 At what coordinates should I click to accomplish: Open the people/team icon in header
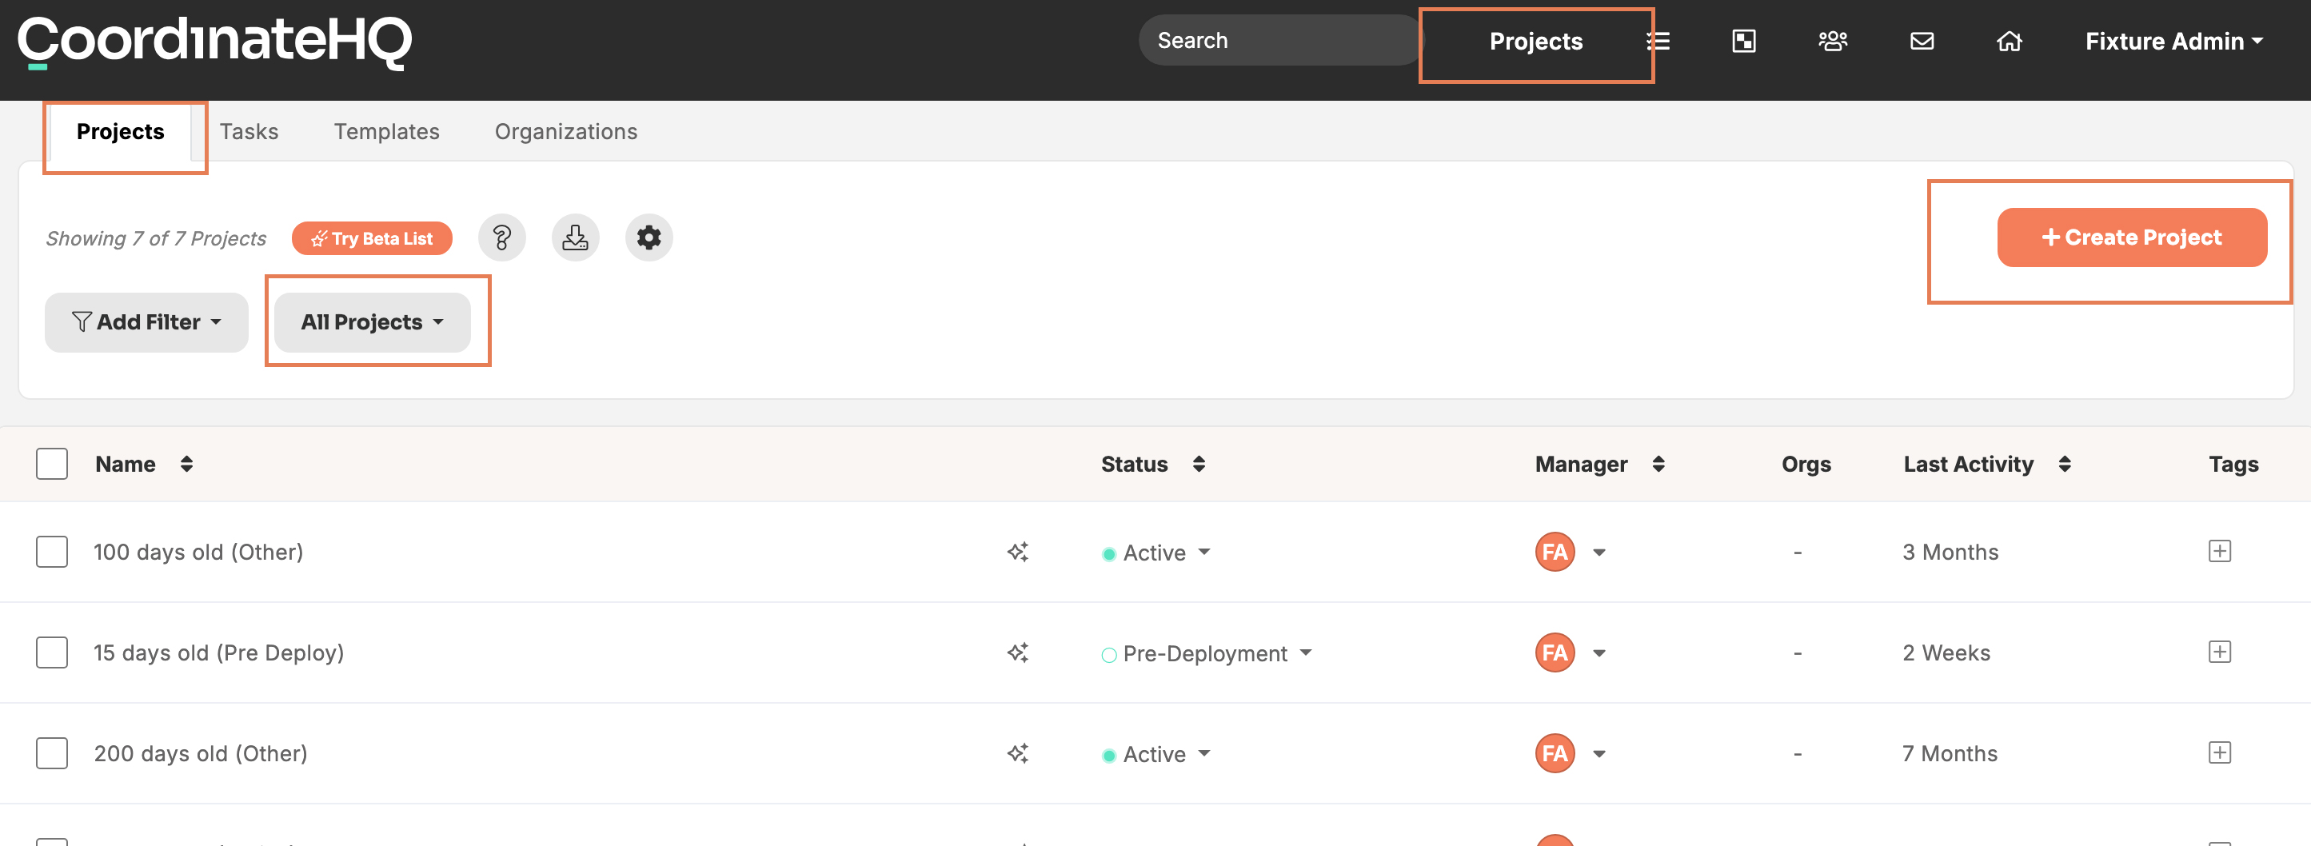click(x=1832, y=42)
